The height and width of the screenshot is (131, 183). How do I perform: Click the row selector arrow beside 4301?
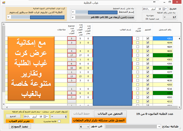point(179,38)
